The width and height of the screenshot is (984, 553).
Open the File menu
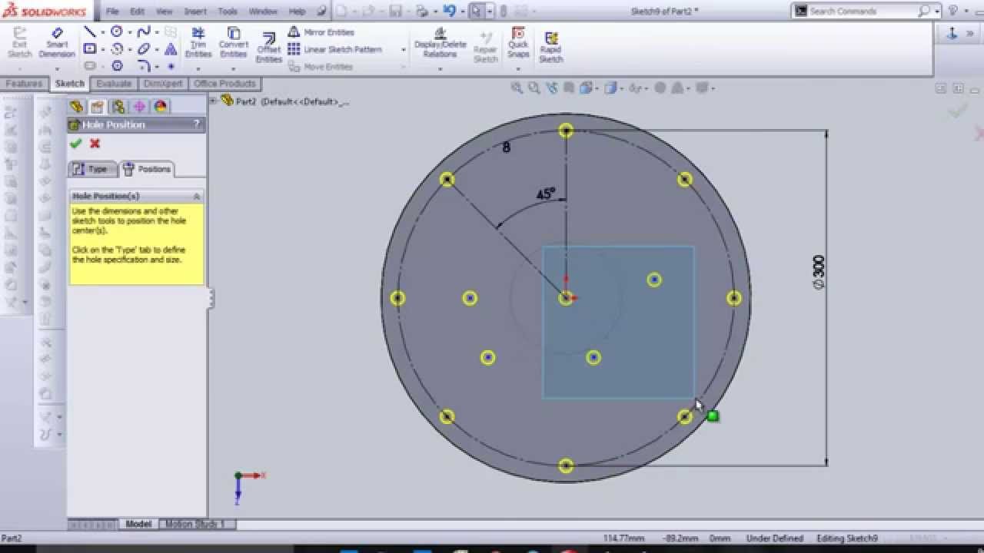coord(112,12)
